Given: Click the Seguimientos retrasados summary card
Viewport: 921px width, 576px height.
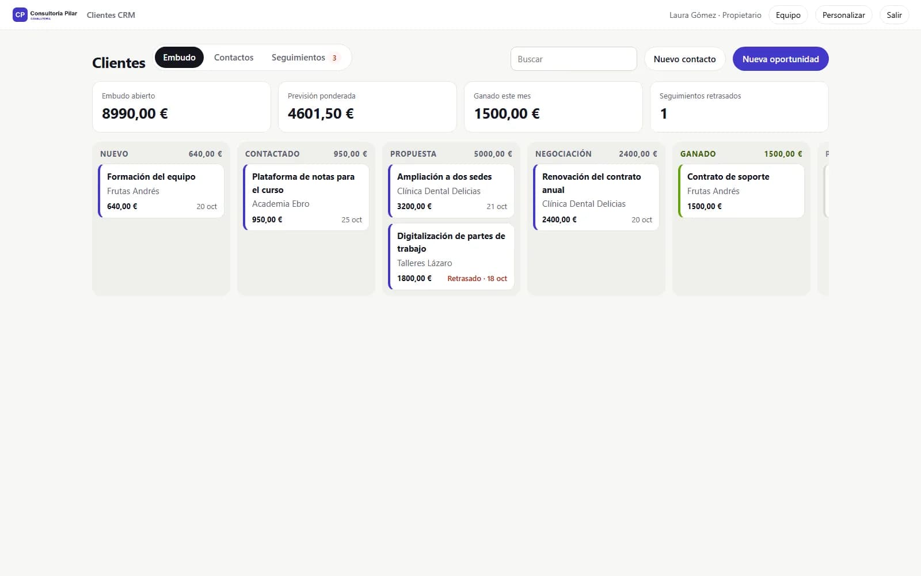Looking at the screenshot, I should coord(739,107).
